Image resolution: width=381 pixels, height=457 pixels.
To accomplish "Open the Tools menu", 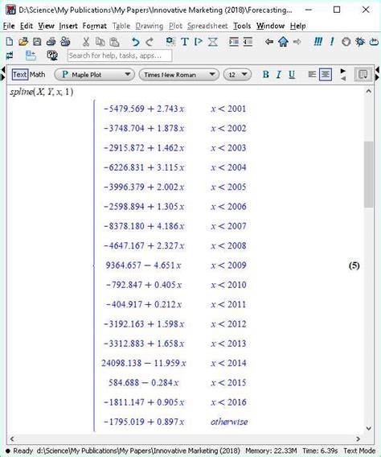I will pyautogui.click(x=242, y=26).
